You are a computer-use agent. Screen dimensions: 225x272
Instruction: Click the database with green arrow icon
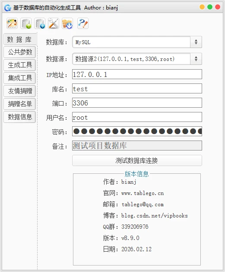point(26,23)
